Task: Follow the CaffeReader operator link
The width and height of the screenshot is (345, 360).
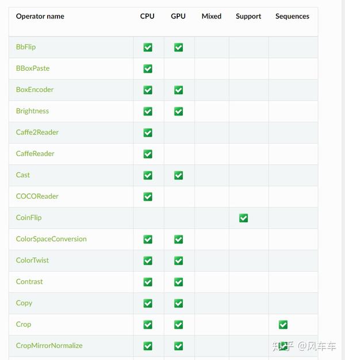Action: point(35,154)
